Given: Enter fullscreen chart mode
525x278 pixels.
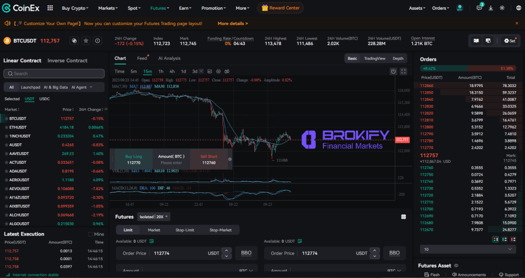Looking at the screenshot, I should 403,72.
